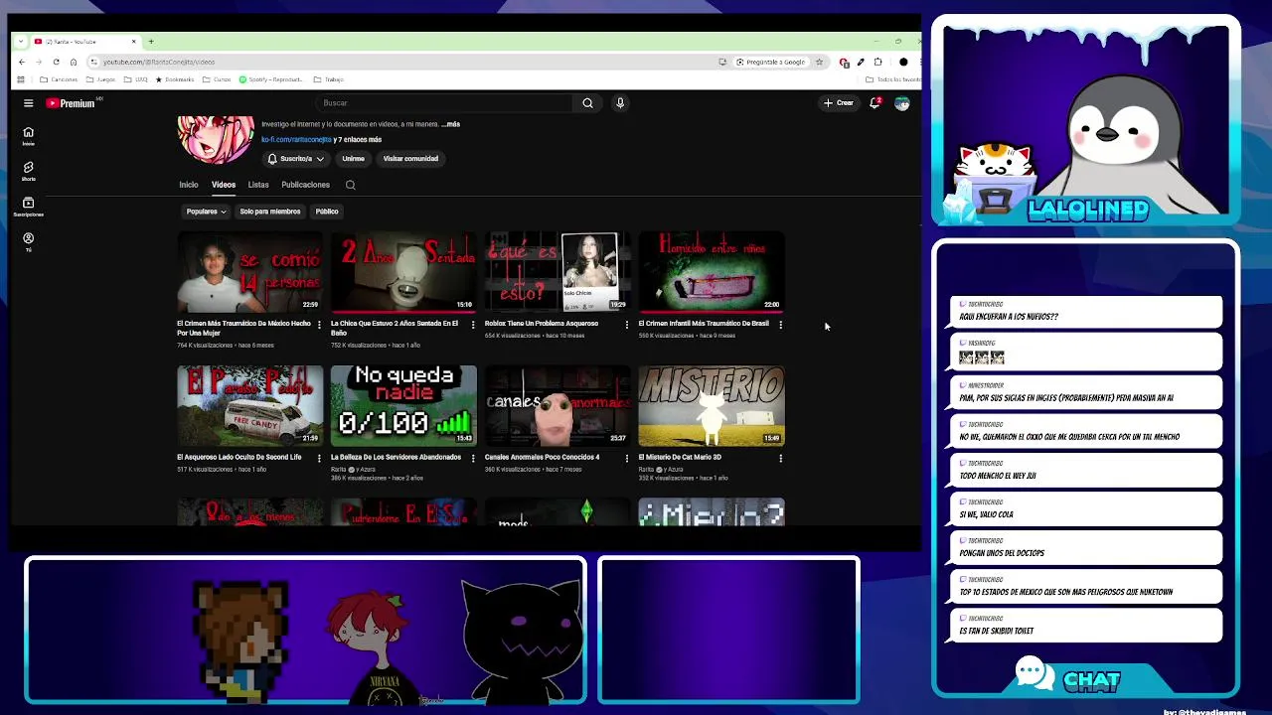Image resolution: width=1272 pixels, height=715 pixels.
Task: Toggle the Público filter chip
Action: click(x=327, y=212)
